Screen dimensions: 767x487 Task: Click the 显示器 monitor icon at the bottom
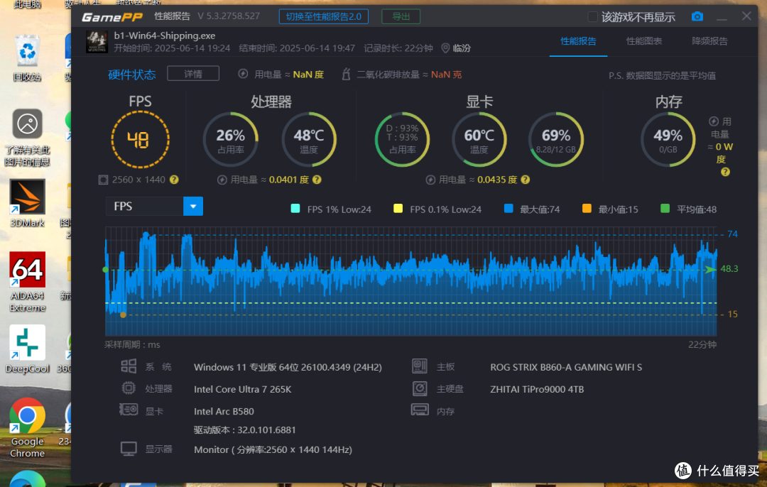point(129,449)
